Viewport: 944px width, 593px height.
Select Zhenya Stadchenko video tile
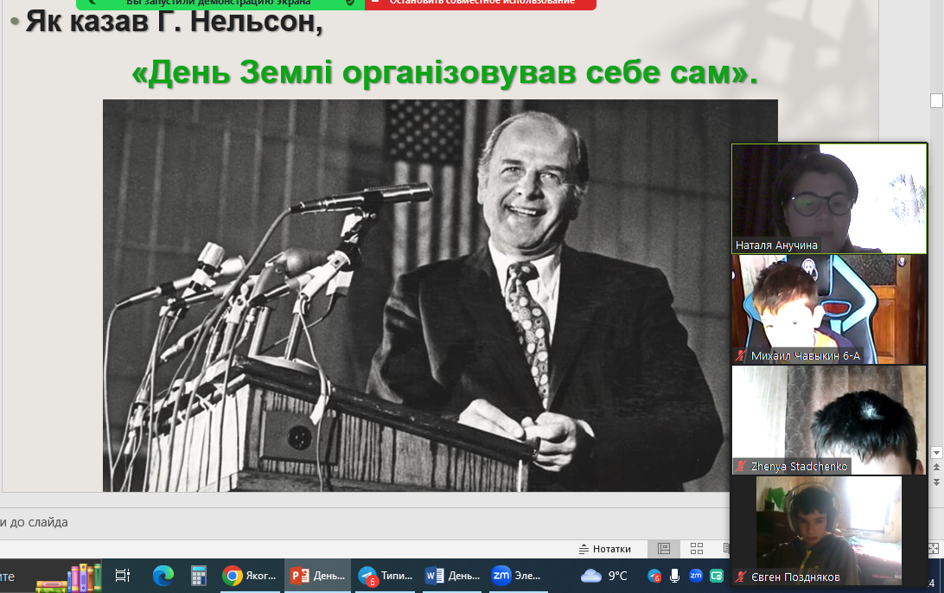pyautogui.click(x=829, y=419)
